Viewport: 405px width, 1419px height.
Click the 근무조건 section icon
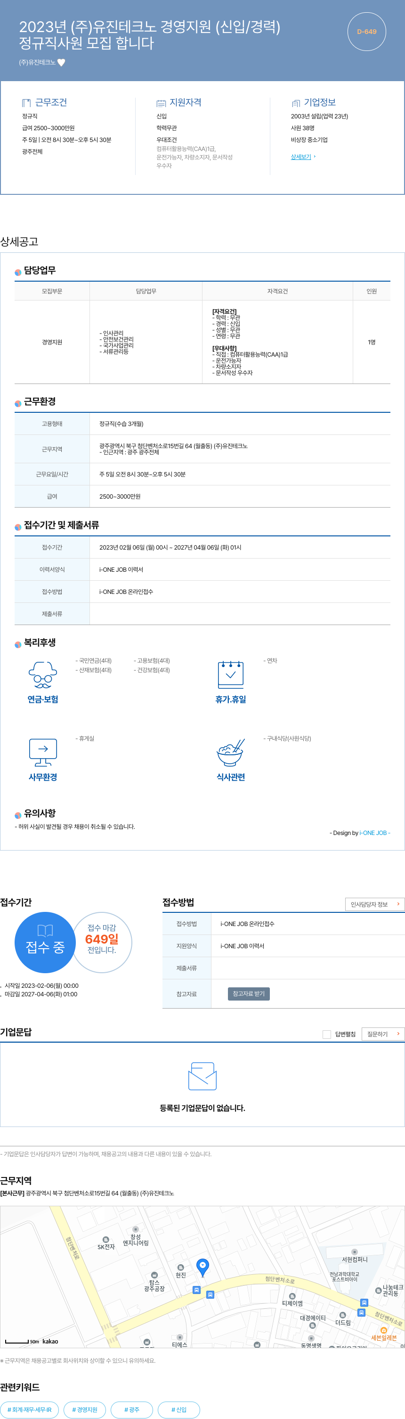[26, 102]
